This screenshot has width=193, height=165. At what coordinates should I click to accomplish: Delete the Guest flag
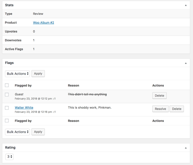click(159, 95)
